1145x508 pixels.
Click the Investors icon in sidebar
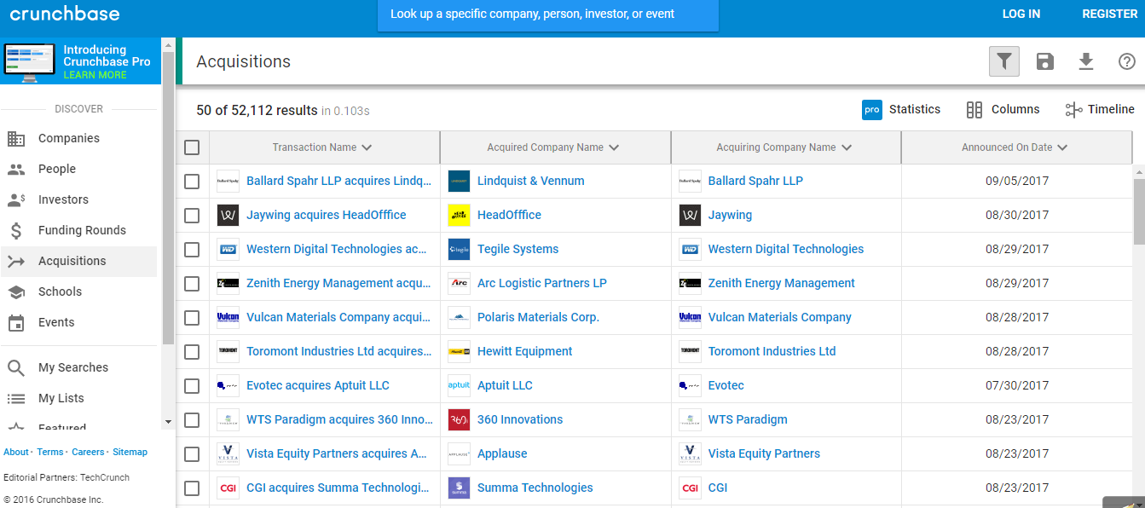click(x=16, y=199)
